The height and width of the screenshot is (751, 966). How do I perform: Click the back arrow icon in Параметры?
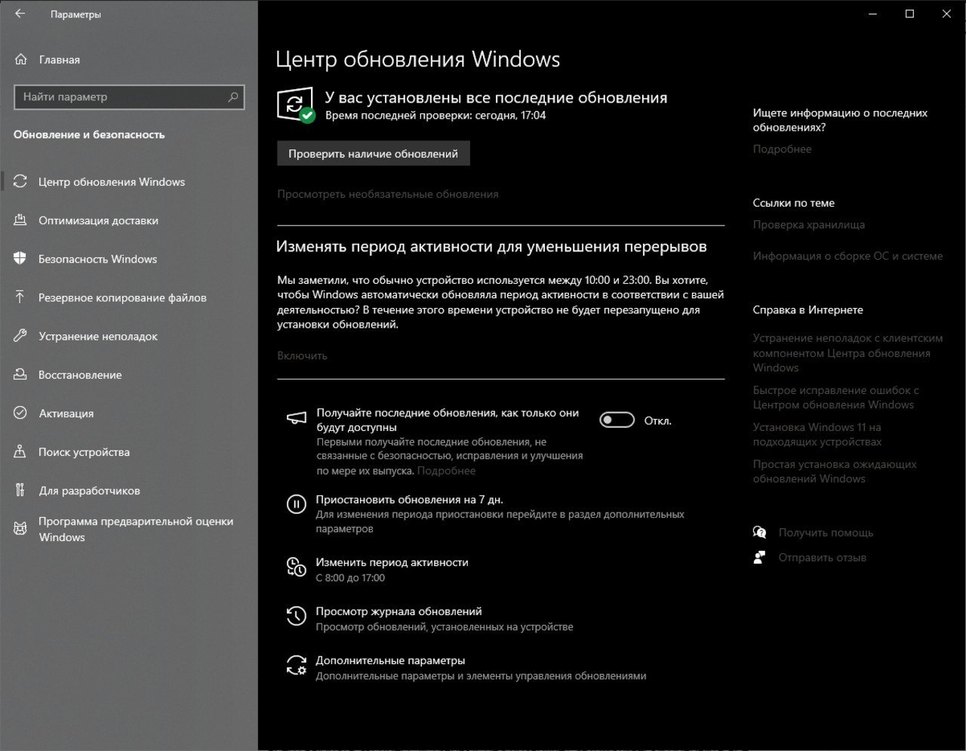(x=20, y=14)
